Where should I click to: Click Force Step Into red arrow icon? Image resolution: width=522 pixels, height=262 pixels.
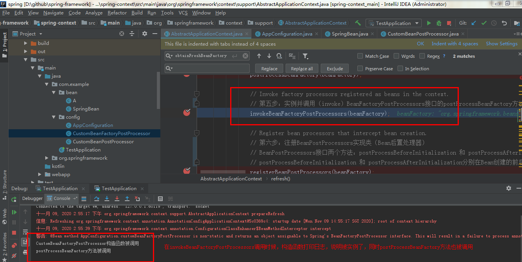[117, 199]
